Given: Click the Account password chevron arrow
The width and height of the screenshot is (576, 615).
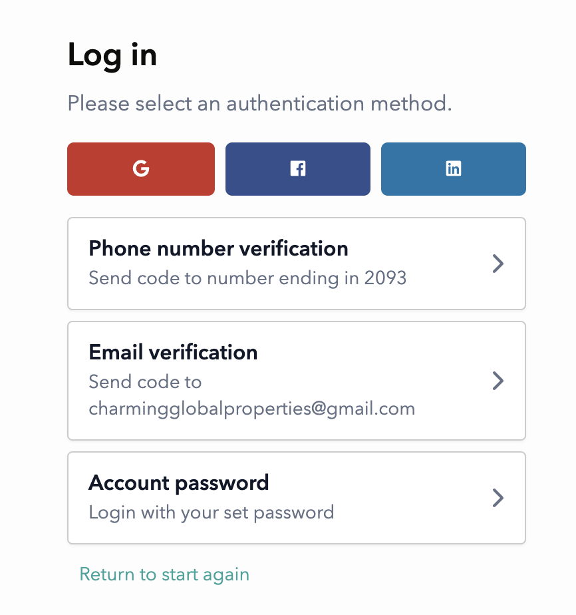Looking at the screenshot, I should pyautogui.click(x=498, y=498).
